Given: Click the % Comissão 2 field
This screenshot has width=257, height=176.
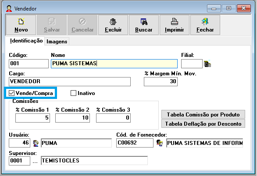Looking at the screenshot, I should [72, 118].
